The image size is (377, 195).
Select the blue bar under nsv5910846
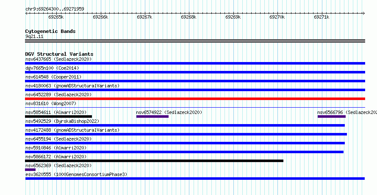pos(184,152)
